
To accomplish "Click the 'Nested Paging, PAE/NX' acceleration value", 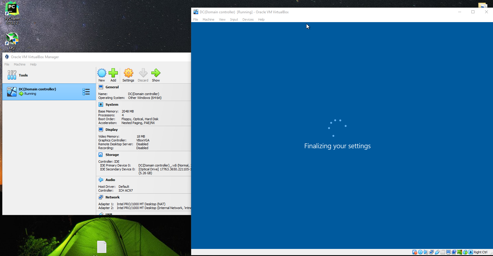I will [x=138, y=123].
